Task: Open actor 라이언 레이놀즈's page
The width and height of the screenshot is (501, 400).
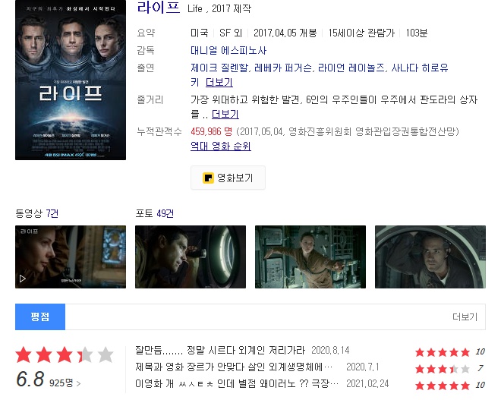Action: point(351,68)
